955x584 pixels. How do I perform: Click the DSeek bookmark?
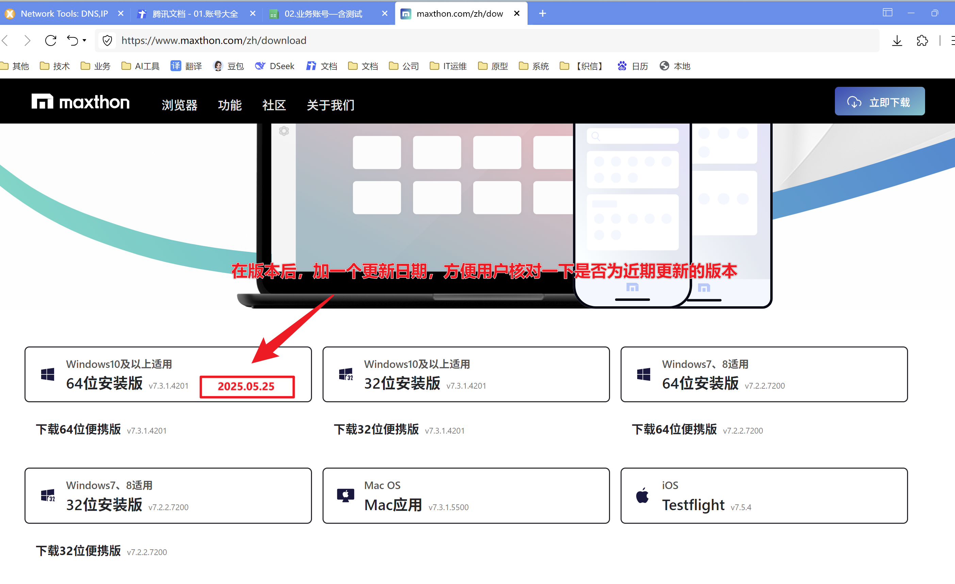[275, 66]
